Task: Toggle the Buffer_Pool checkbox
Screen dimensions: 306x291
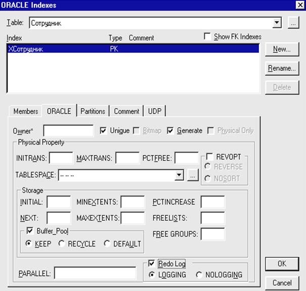Action: pyautogui.click(x=30, y=231)
